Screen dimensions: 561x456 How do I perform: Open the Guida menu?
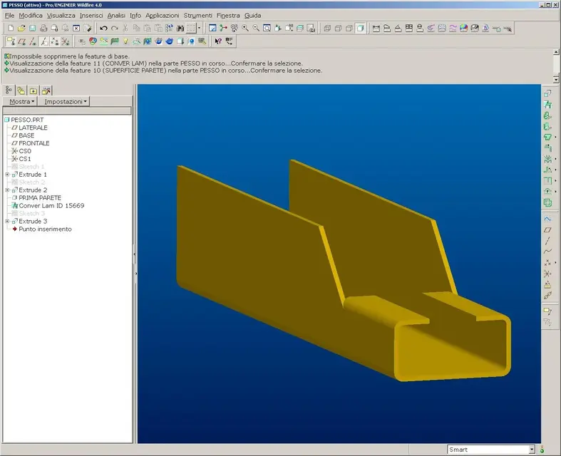click(252, 16)
